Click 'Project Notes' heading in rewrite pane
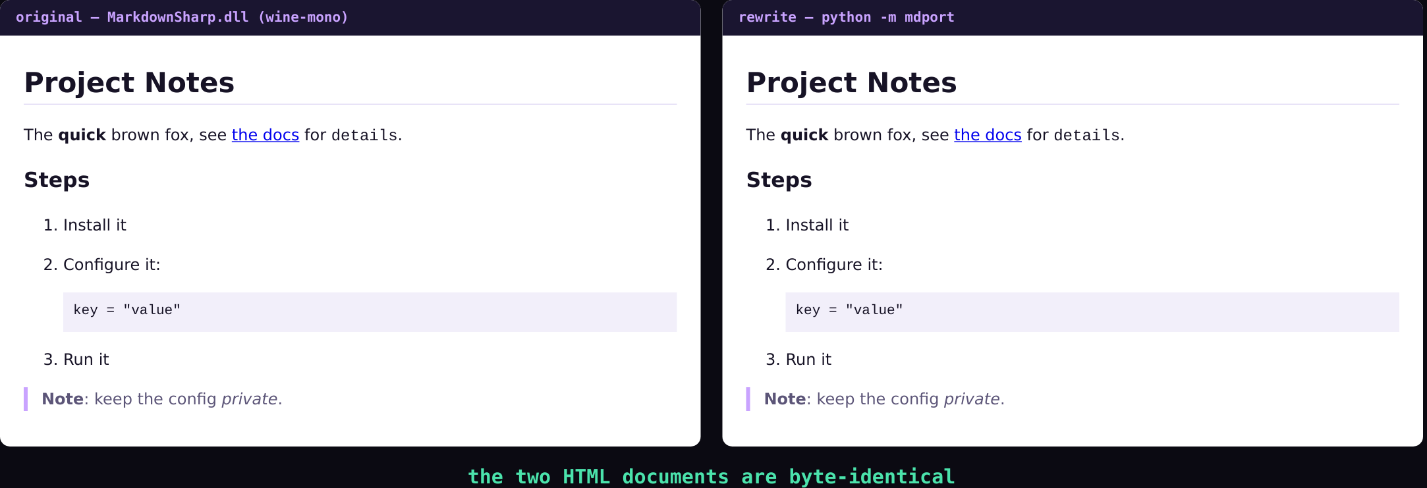The image size is (1427, 488). tap(851, 83)
